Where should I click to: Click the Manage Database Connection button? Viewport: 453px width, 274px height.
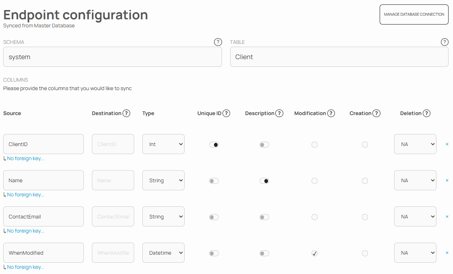(414, 14)
